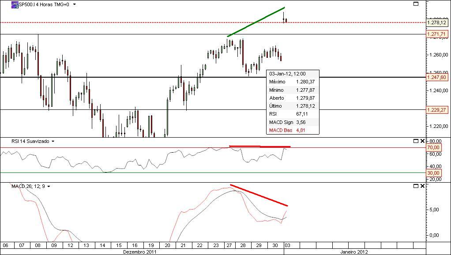Click the 1.260,00 price axis label
451x255 pixels.
tap(438, 55)
